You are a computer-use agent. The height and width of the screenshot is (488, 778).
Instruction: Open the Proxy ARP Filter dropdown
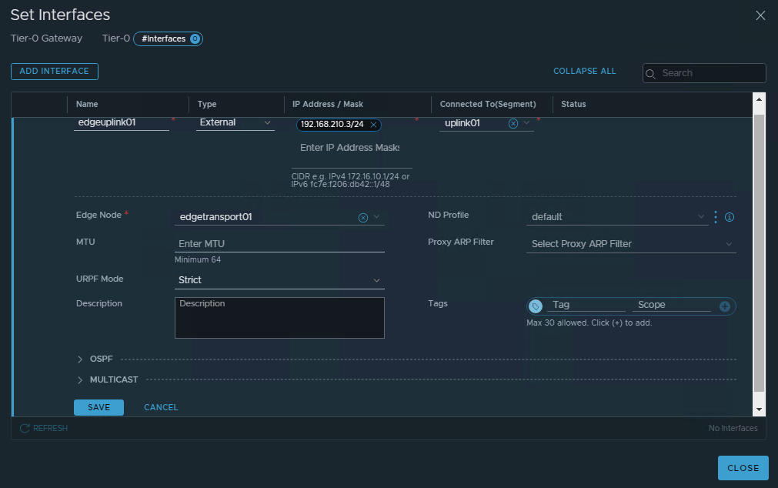(x=630, y=244)
